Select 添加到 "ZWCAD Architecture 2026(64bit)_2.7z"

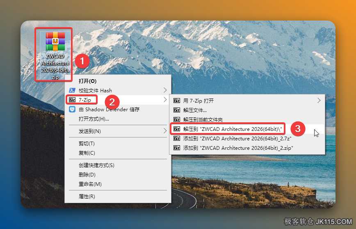coord(247,138)
